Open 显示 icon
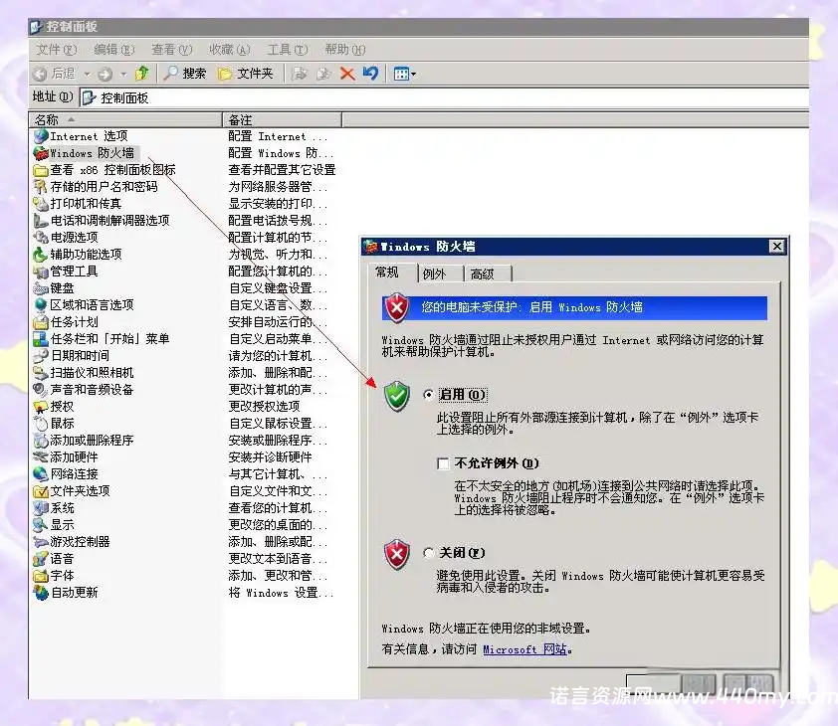Image resolution: width=838 pixels, height=726 pixels. 41,524
